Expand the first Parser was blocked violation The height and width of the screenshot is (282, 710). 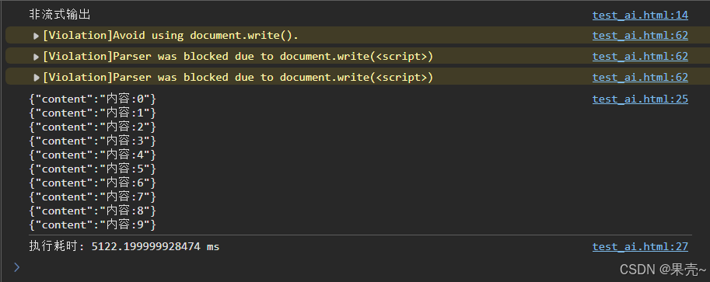[x=37, y=57]
